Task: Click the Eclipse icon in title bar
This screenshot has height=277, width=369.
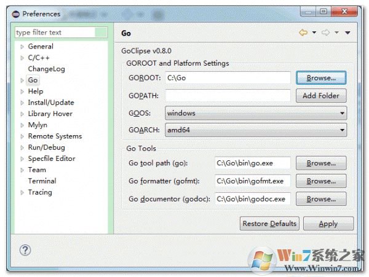Action: [16, 14]
